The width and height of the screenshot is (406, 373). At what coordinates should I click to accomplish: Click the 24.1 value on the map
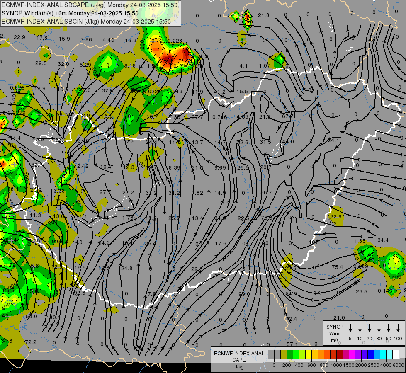click(333, 140)
